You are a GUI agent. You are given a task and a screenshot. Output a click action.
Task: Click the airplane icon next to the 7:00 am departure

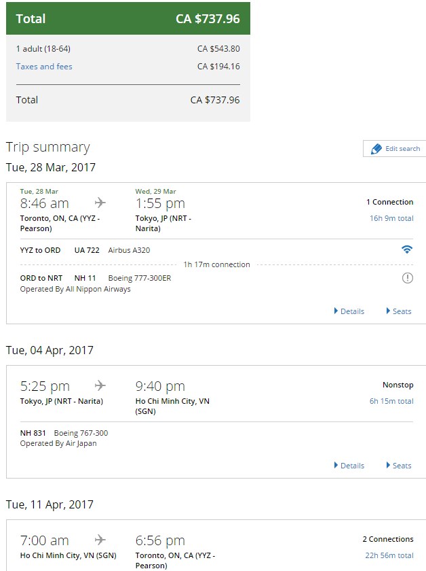[100, 540]
